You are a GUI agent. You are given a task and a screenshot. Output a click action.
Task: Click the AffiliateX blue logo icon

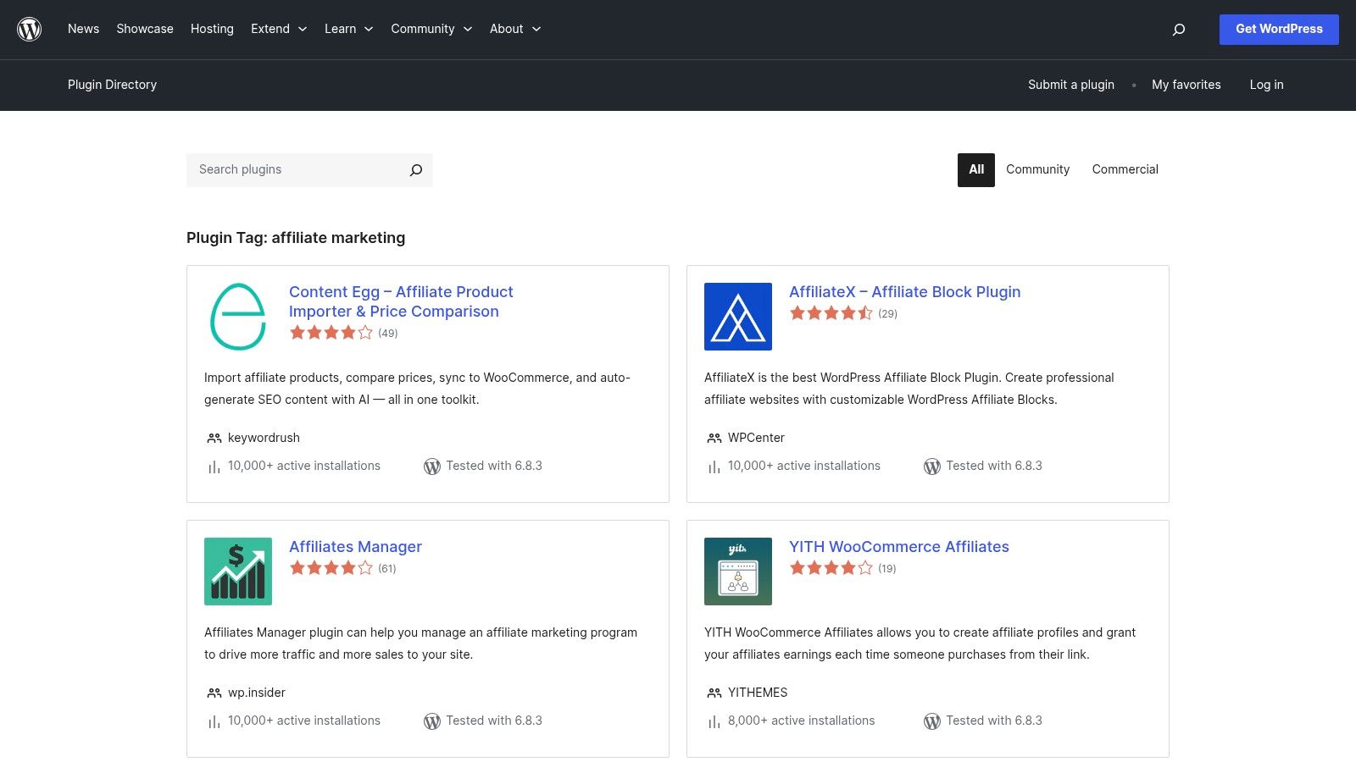[x=737, y=317]
